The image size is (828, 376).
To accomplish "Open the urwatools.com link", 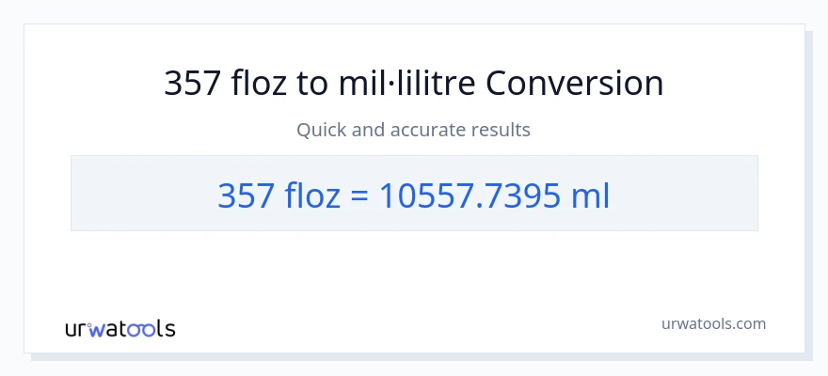I will click(712, 323).
